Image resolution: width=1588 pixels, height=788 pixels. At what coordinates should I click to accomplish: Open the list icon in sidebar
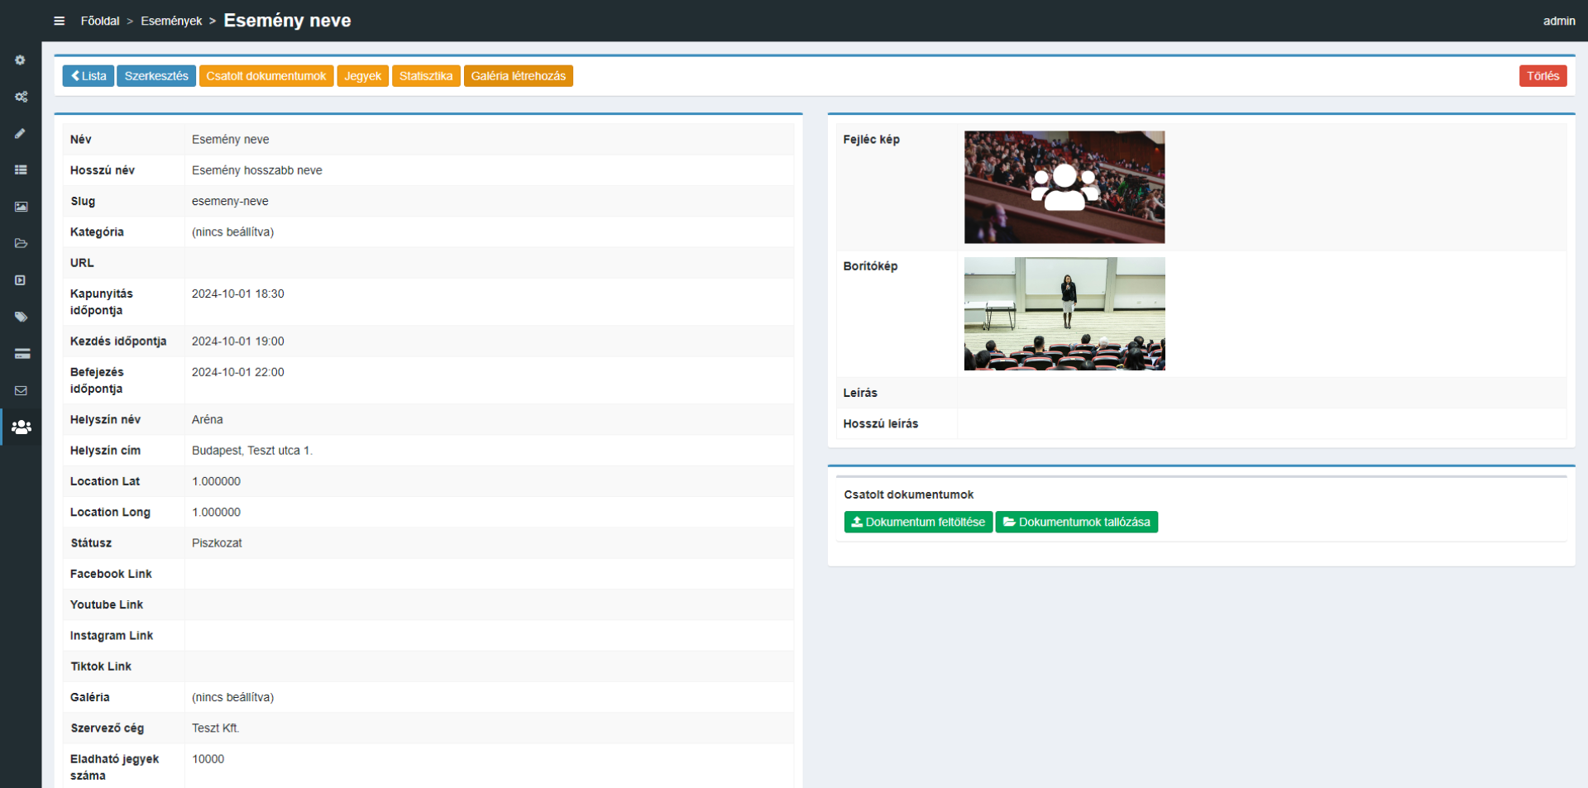pyautogui.click(x=21, y=170)
